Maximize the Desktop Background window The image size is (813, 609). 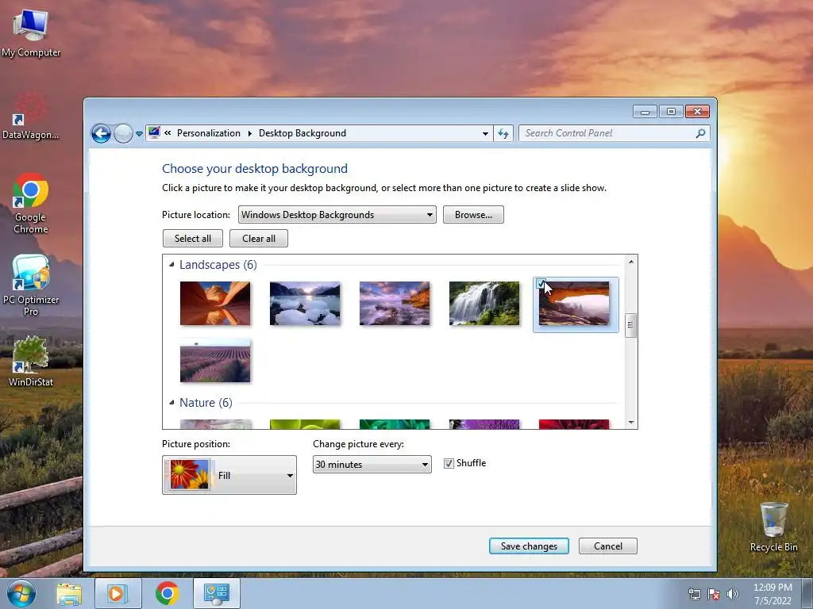pyautogui.click(x=671, y=111)
